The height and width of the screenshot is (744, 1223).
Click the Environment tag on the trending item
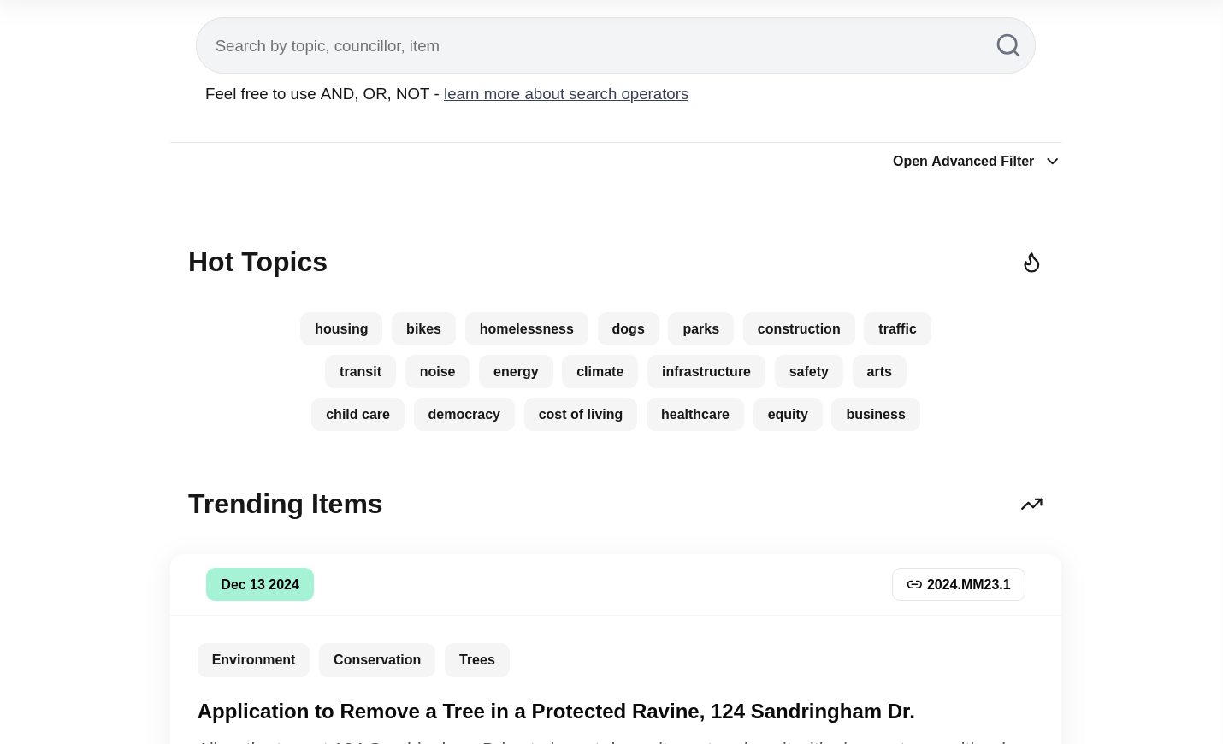click(x=253, y=659)
